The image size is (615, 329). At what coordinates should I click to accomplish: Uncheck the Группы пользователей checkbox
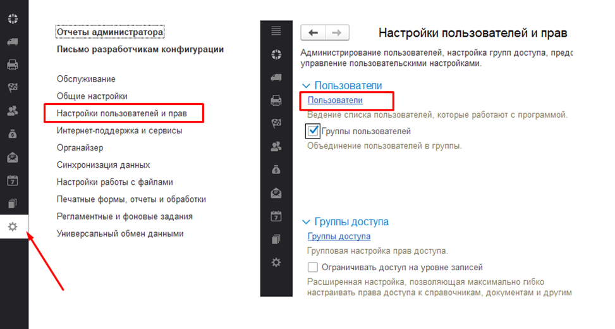click(x=312, y=131)
